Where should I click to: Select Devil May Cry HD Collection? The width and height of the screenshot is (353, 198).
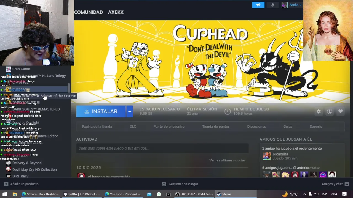click(x=34, y=170)
